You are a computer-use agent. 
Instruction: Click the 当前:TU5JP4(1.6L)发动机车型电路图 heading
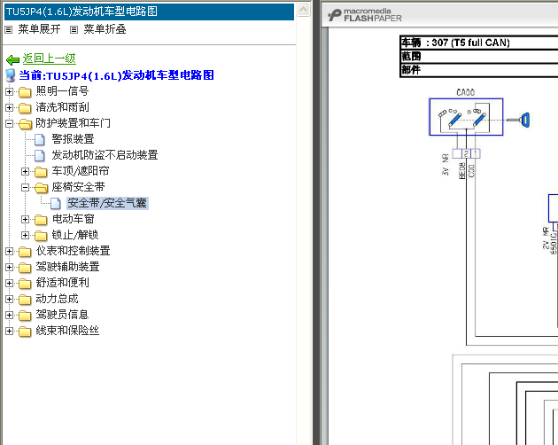pyautogui.click(x=116, y=75)
